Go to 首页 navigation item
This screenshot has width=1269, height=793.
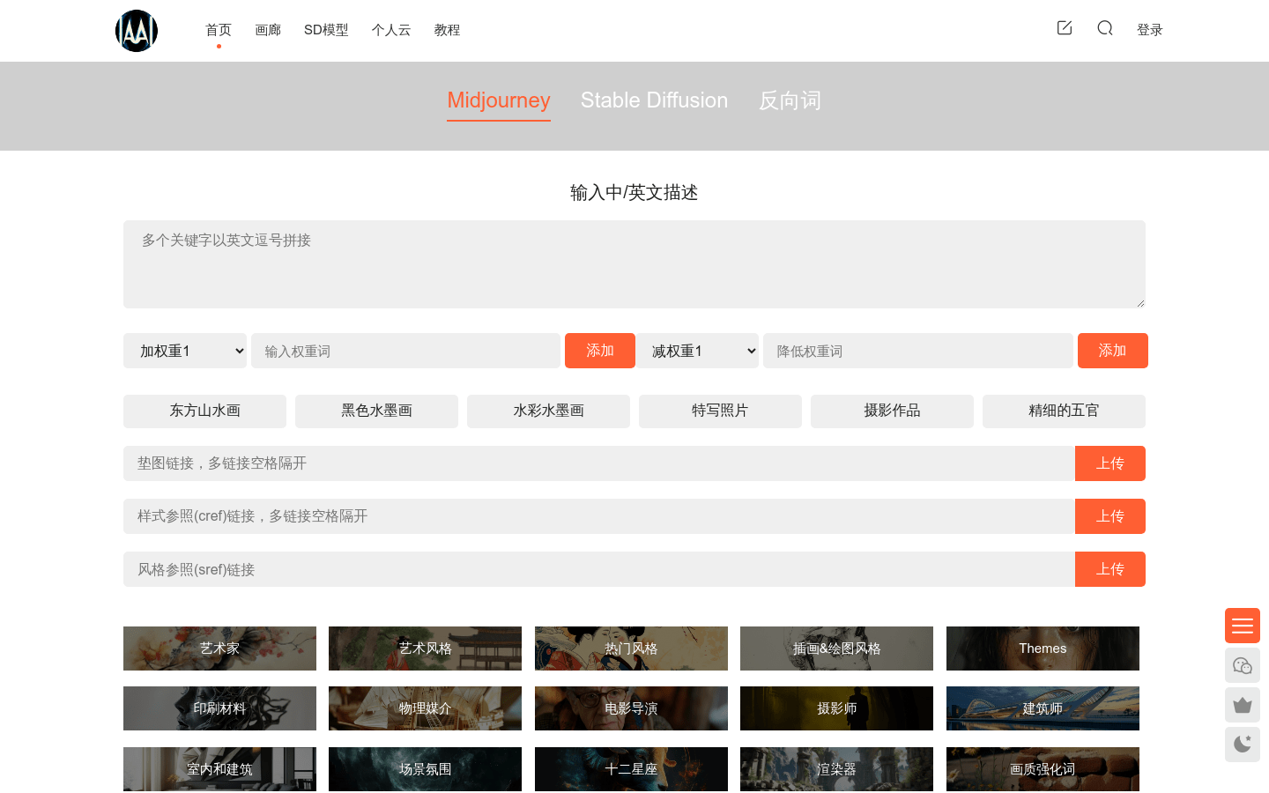coord(219,30)
